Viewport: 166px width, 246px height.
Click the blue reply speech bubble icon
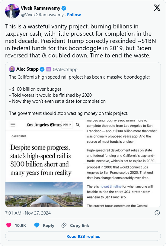[x=37, y=225]
